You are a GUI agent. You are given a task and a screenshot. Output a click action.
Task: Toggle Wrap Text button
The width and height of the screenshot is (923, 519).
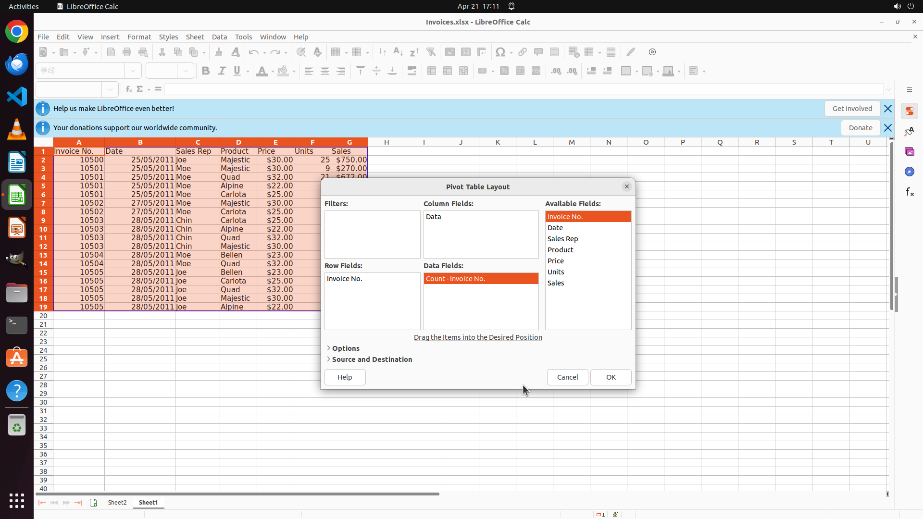412,71
